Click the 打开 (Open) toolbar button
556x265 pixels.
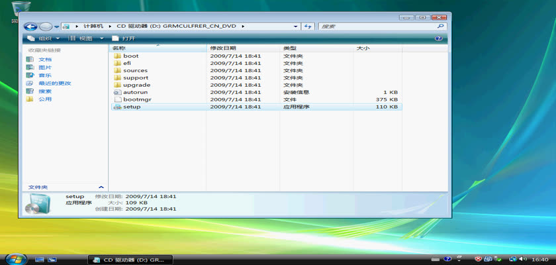click(124, 38)
